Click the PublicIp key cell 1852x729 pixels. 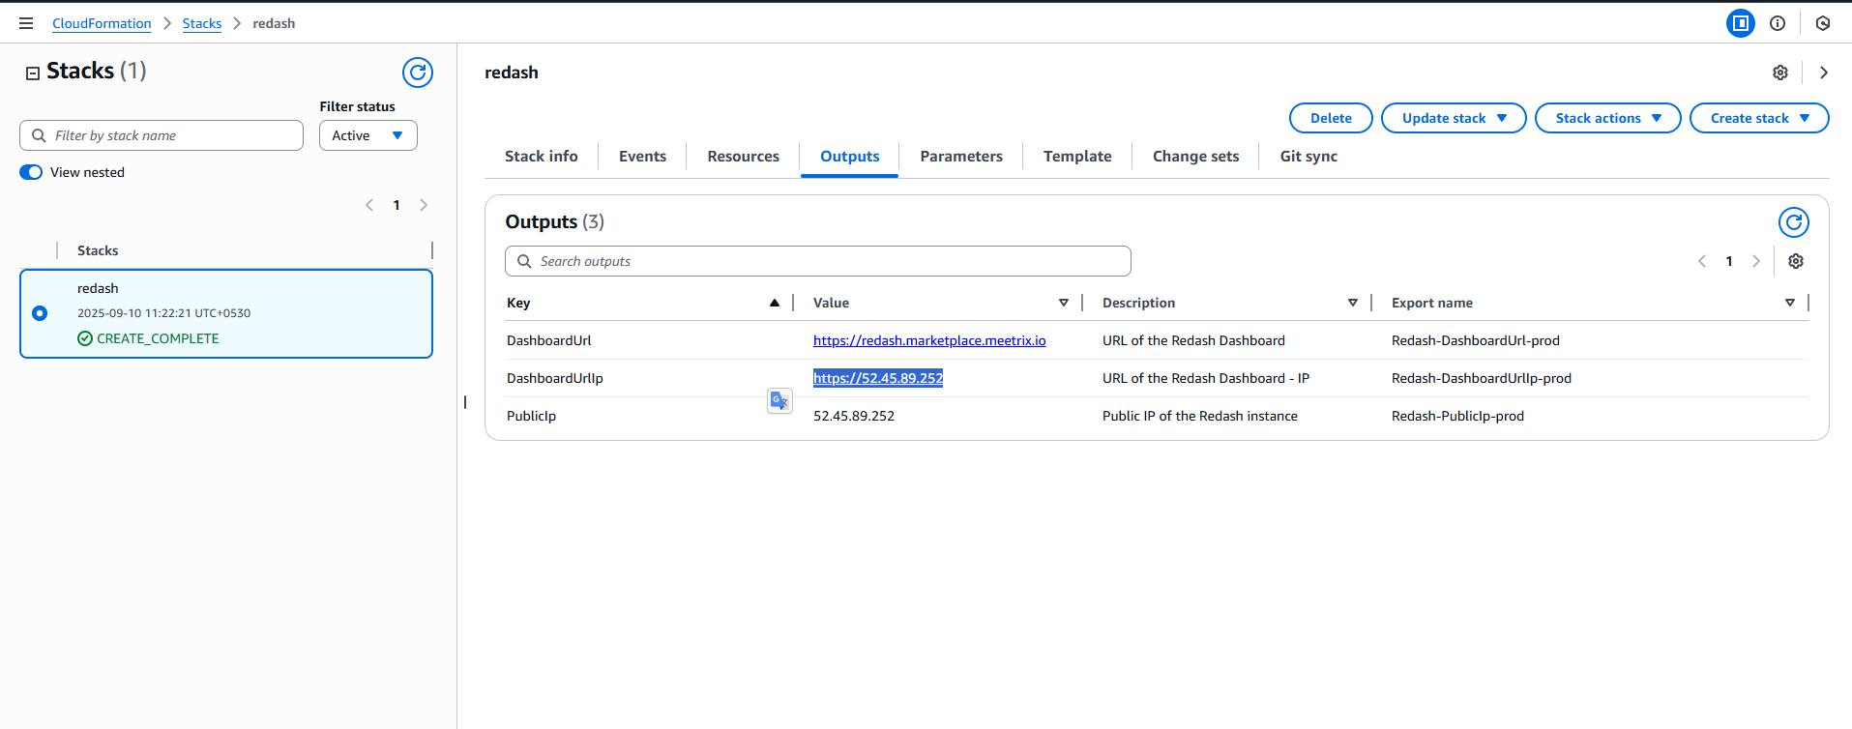[532, 416]
